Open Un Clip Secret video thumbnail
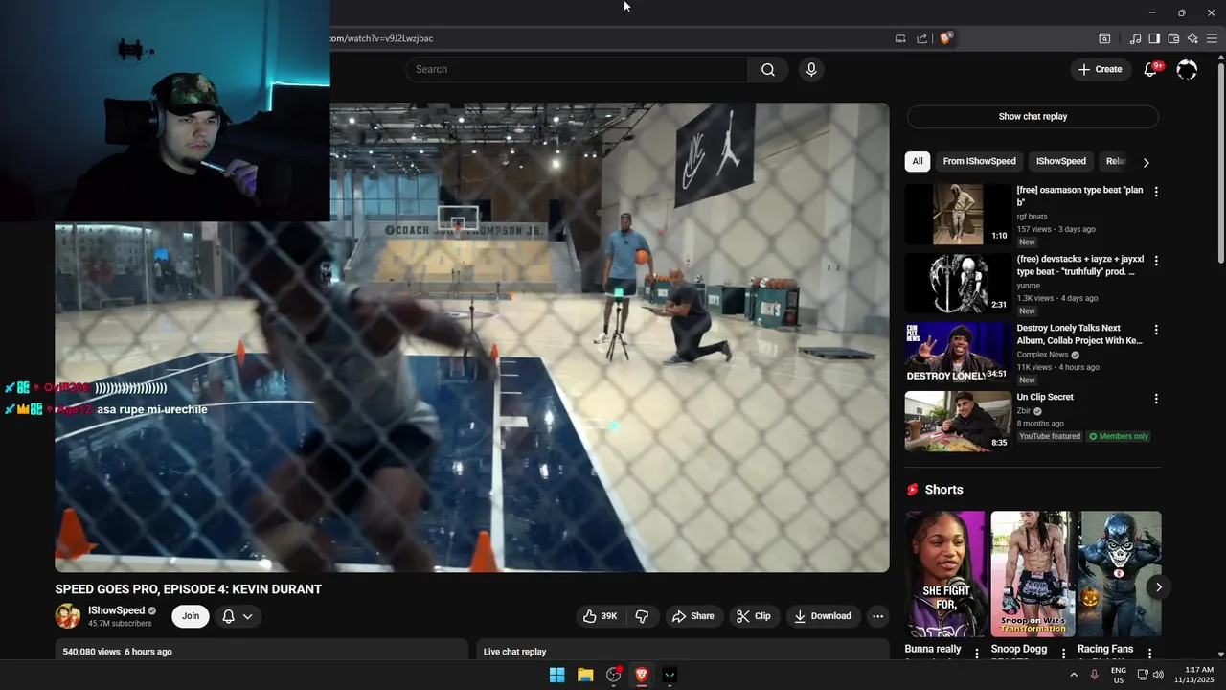Viewport: 1226px width, 690px height. [x=958, y=422]
